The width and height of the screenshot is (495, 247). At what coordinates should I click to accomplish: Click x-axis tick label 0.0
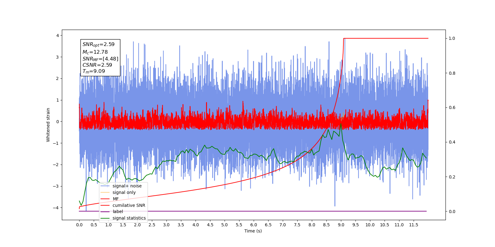79,225
